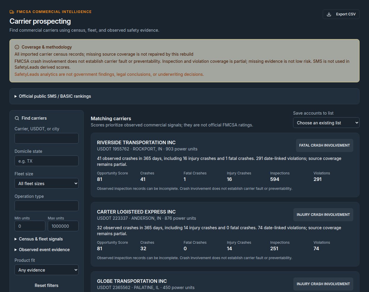Click the Coverage & methodology title
369x292 pixels.
tap(47, 47)
